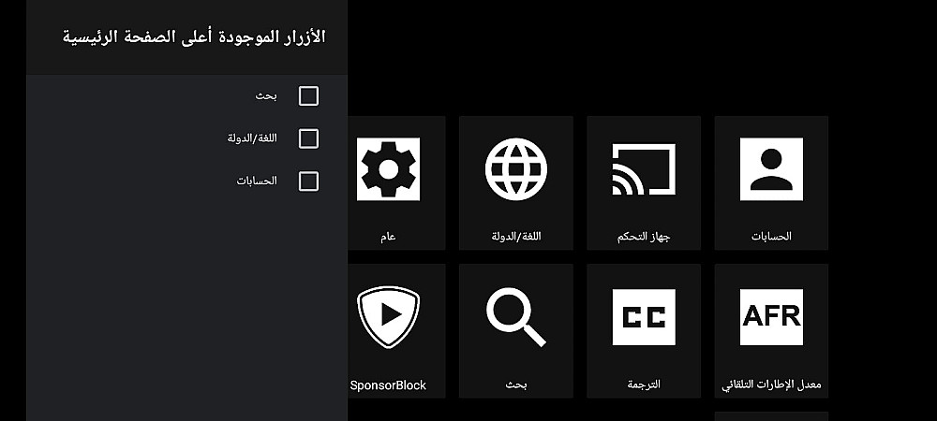937x421 pixels.
Task: Select الحسابات label in side panel
Action: tap(257, 181)
